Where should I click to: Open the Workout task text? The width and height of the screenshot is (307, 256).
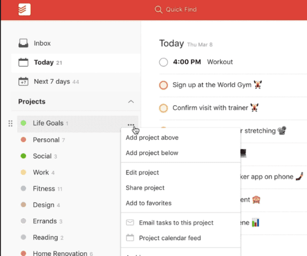(x=220, y=62)
